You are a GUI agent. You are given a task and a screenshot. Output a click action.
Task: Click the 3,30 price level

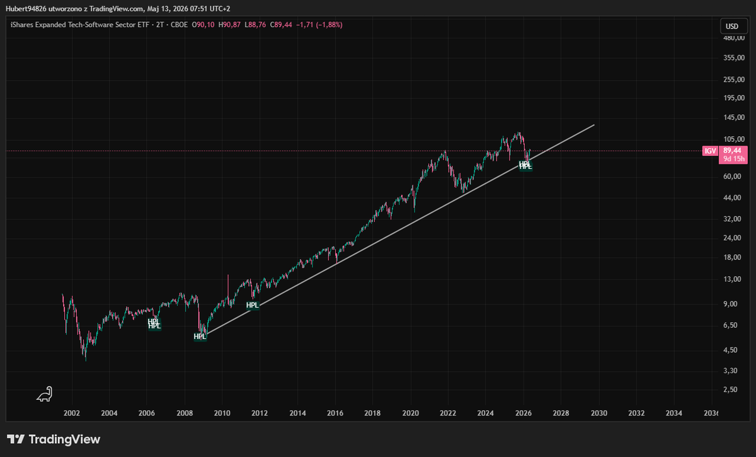click(731, 370)
